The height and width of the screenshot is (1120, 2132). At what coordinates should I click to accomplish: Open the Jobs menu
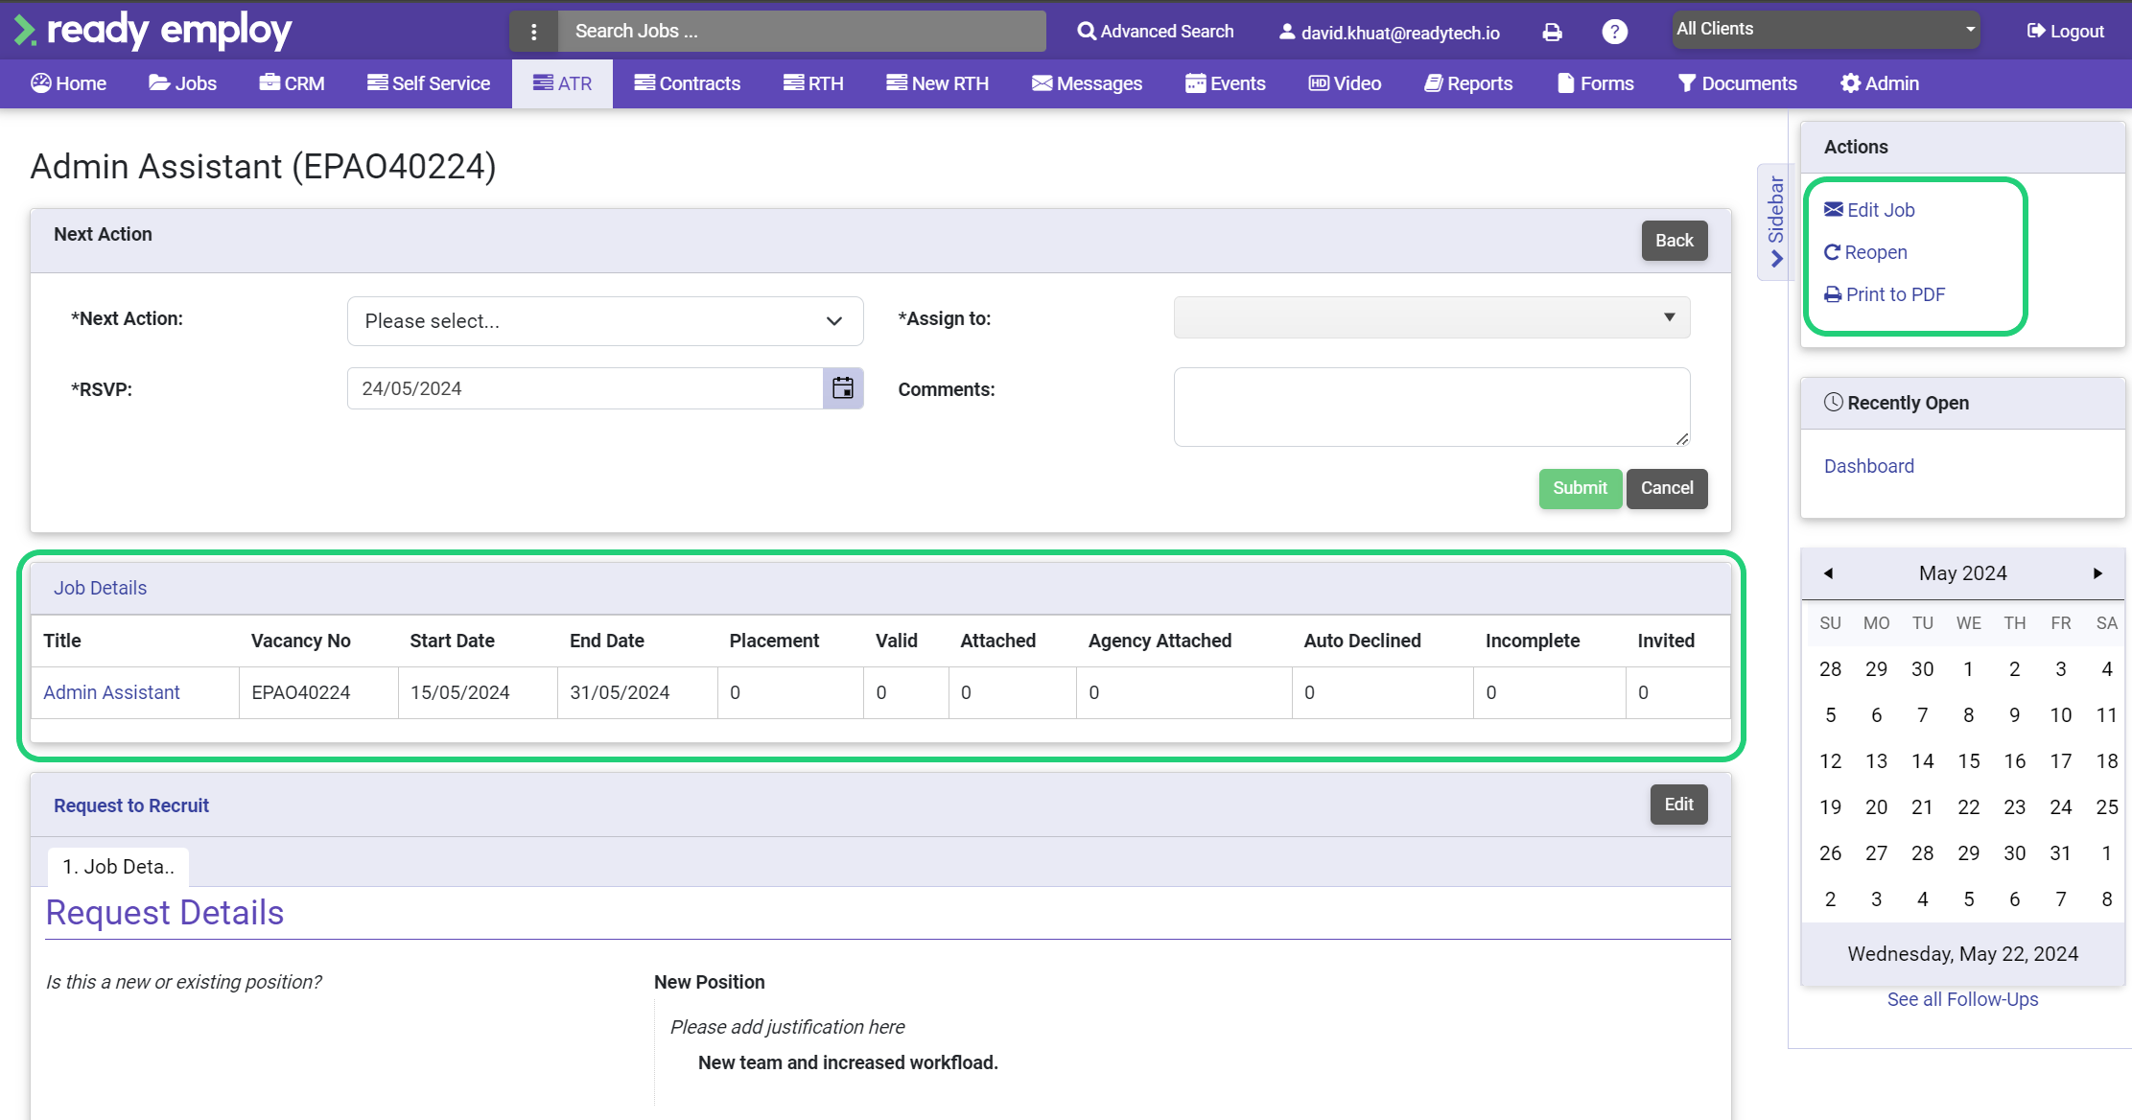183,83
